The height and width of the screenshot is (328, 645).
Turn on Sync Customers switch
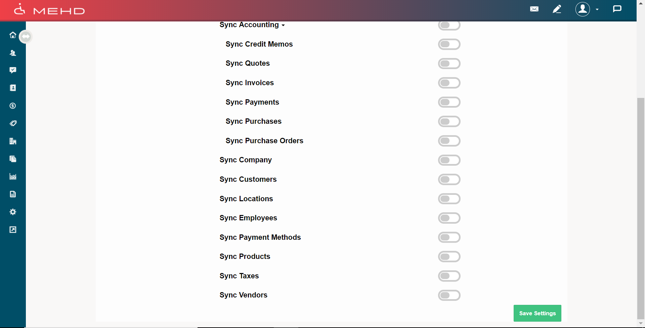pos(449,179)
